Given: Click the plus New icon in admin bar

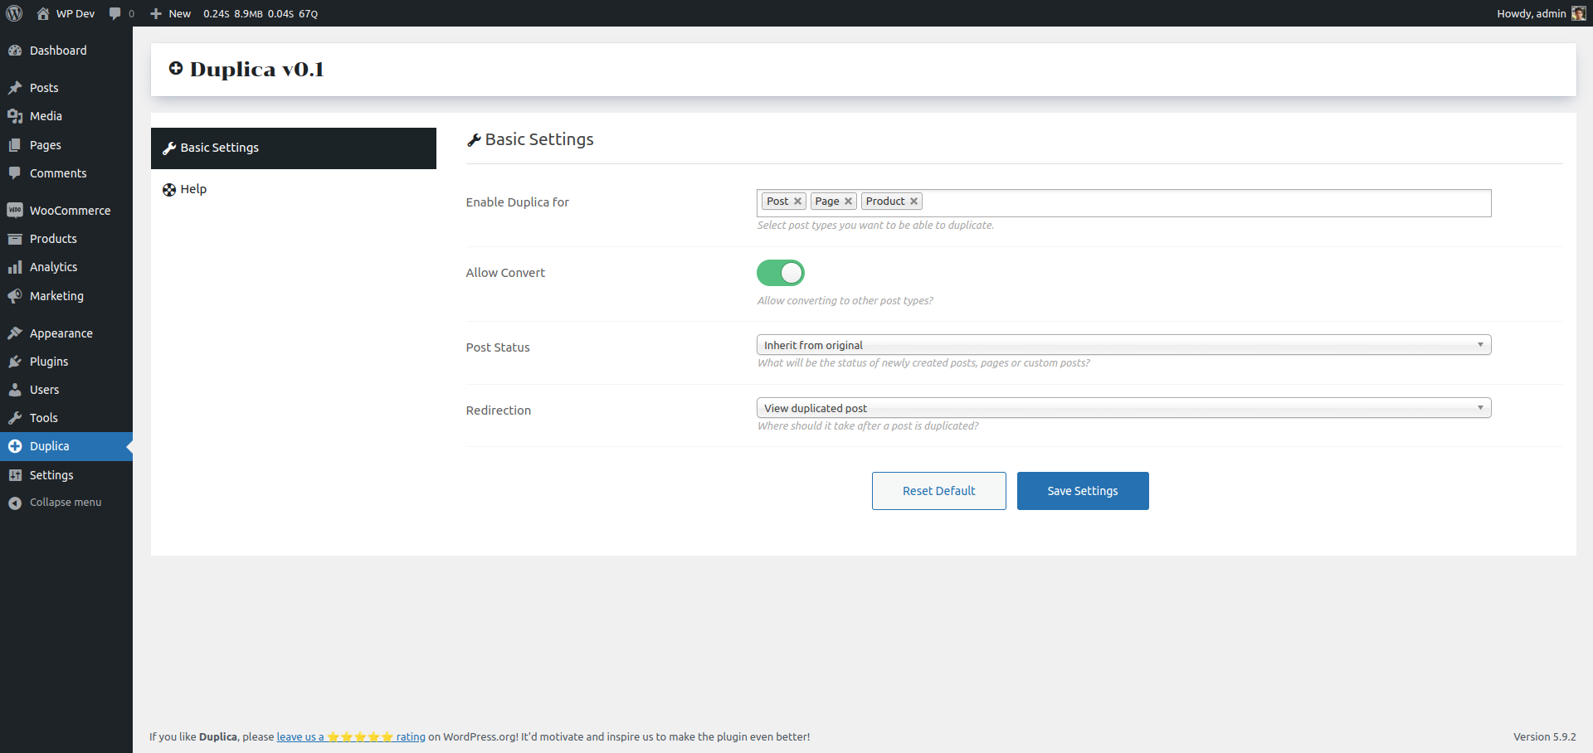Looking at the screenshot, I should click(156, 13).
